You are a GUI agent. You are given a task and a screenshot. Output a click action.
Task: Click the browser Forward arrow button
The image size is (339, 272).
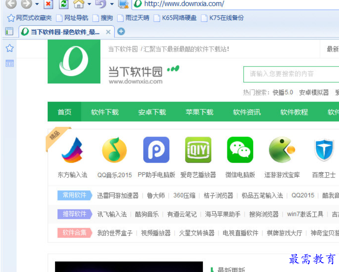[x=26, y=3]
